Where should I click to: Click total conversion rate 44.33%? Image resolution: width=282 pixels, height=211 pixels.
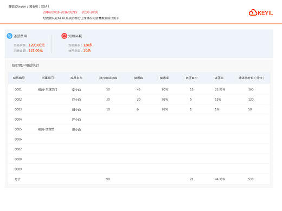220,179
